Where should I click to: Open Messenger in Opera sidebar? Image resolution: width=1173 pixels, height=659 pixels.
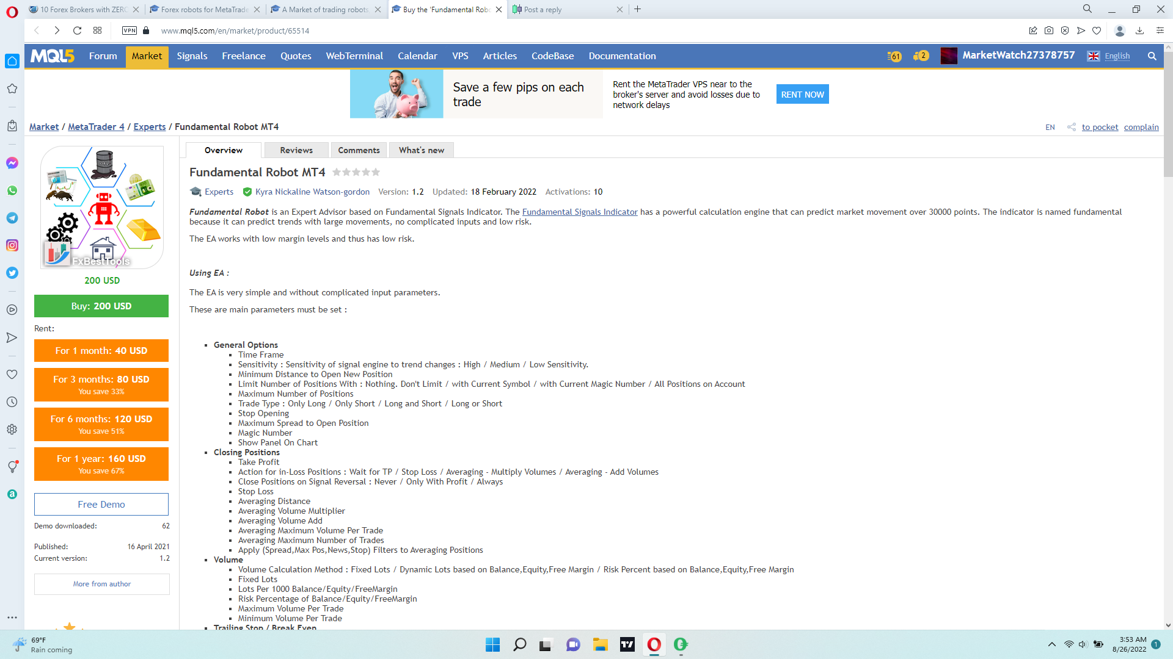[12, 163]
